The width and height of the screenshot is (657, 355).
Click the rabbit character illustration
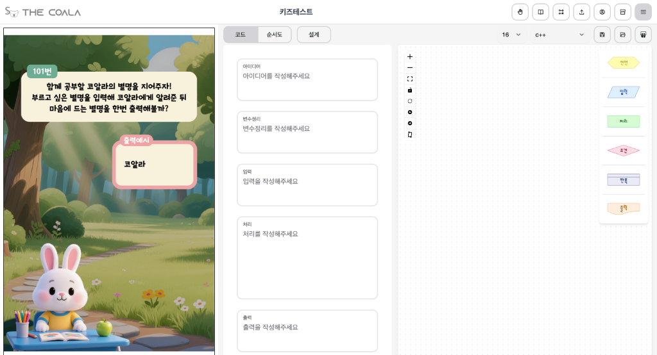click(60, 289)
